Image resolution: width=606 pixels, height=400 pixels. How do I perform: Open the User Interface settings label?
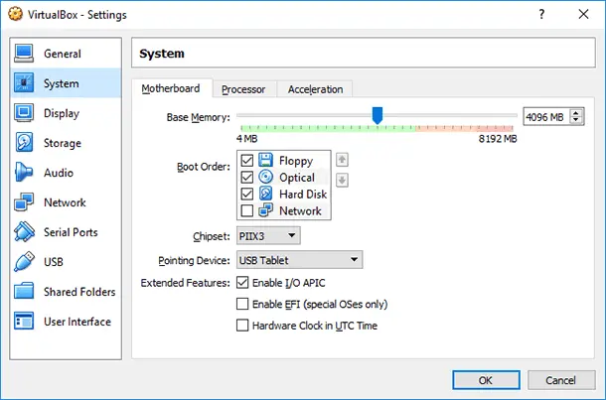(77, 322)
